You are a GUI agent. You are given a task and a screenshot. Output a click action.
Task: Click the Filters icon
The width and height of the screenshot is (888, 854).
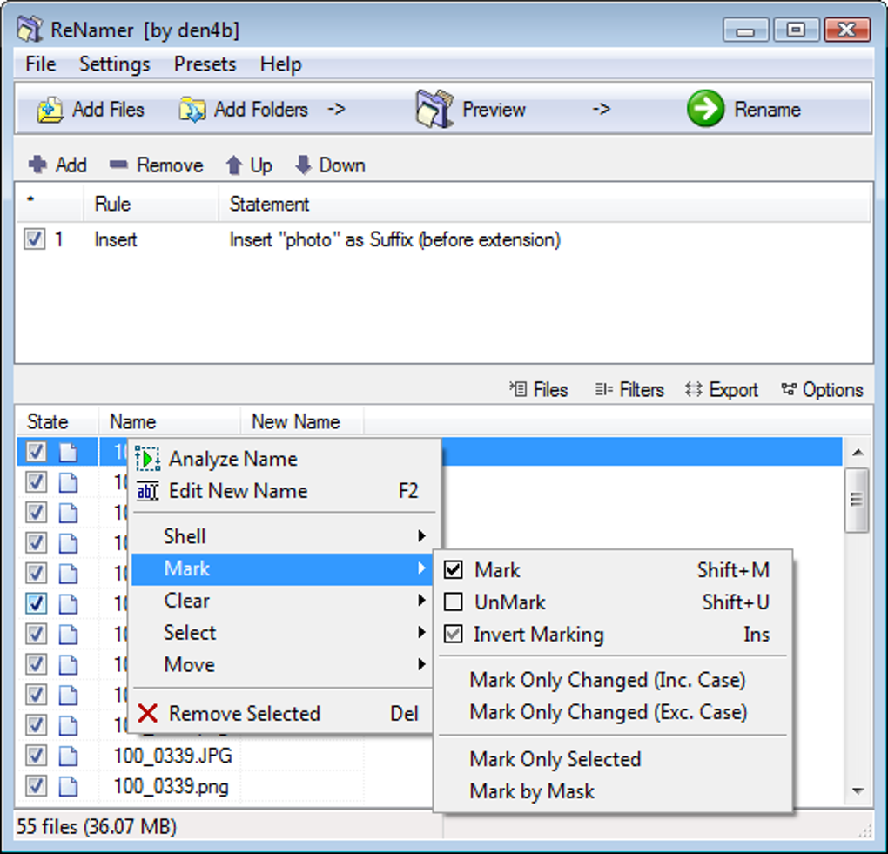(603, 389)
